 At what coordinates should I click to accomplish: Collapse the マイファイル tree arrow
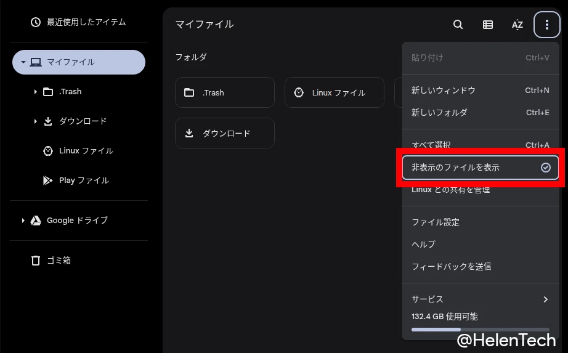click(x=23, y=62)
